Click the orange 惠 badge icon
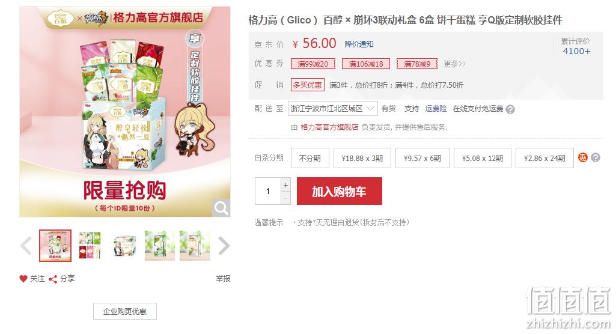The image size is (616, 334). pos(582,158)
